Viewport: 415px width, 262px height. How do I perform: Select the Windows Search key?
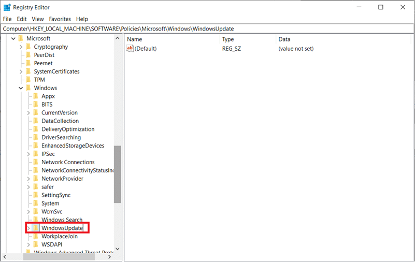[62, 220]
